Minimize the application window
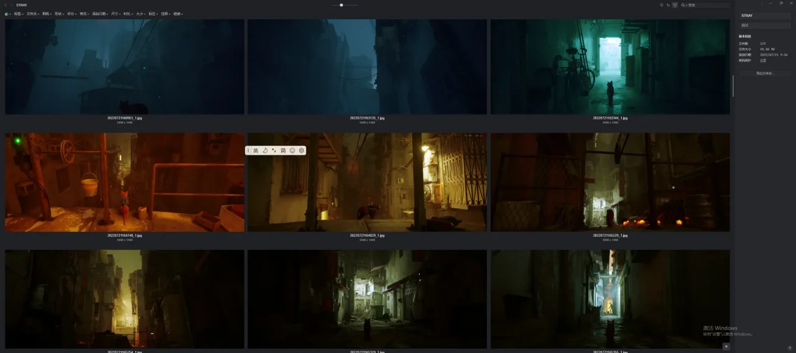Viewport: 796px width, 353px height. coord(772,3)
